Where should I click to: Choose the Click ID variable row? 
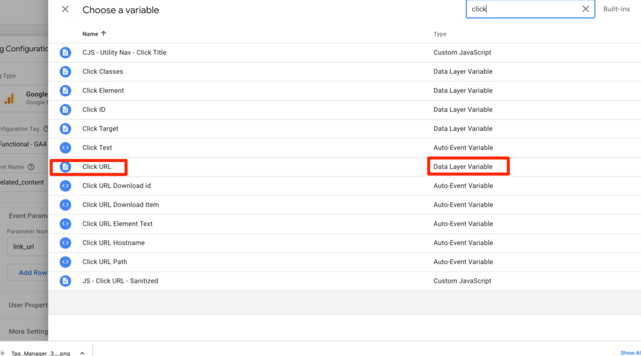[x=94, y=109]
